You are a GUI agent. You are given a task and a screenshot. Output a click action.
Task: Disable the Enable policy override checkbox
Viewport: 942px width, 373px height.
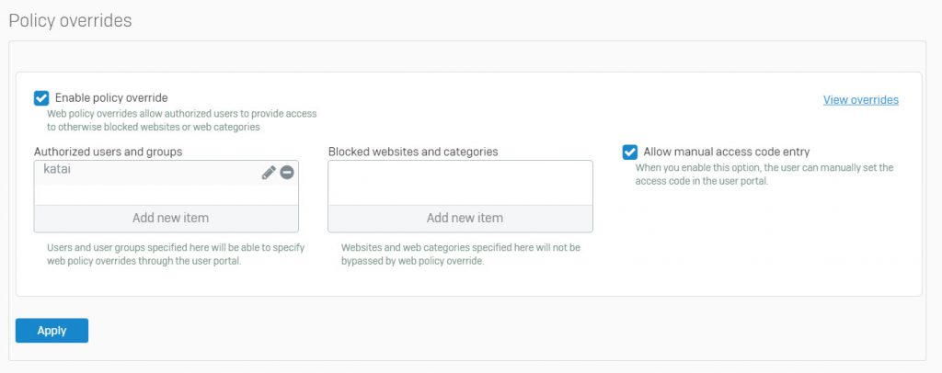click(41, 98)
